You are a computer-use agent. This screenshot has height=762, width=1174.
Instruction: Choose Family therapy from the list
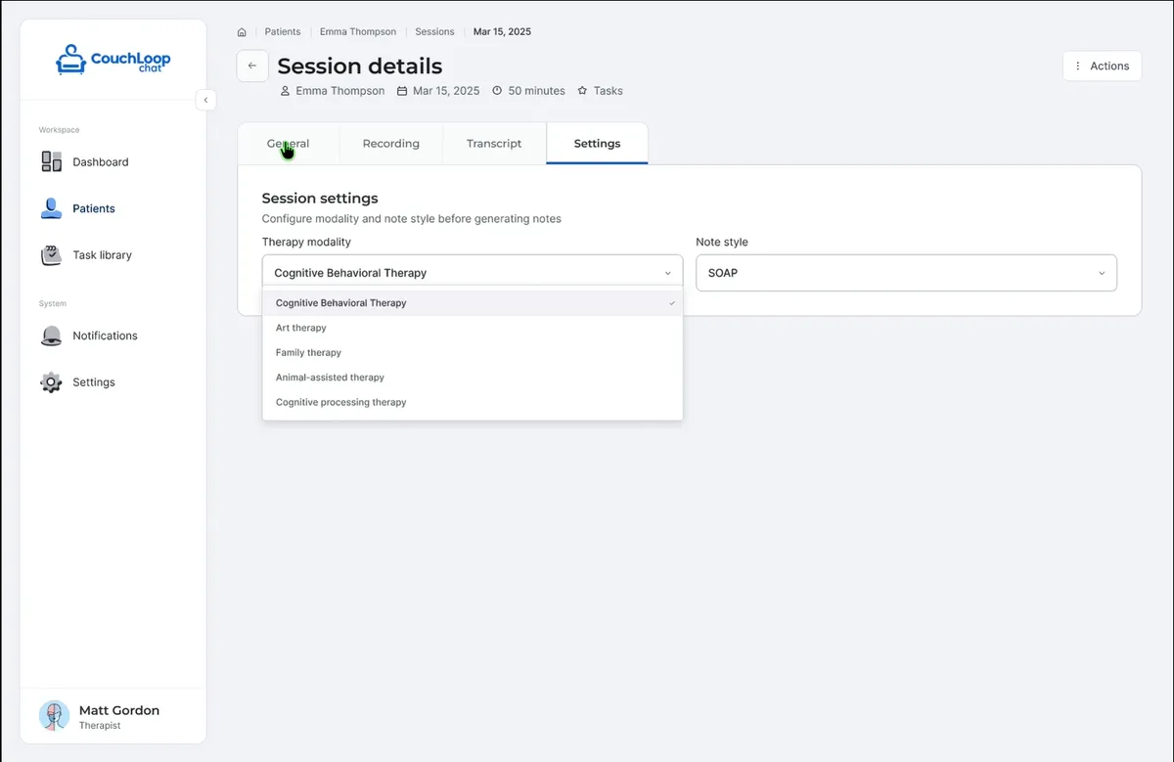click(x=308, y=352)
